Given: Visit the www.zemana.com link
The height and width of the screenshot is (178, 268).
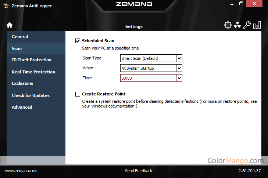Looking at the screenshot, I should 21,171.
